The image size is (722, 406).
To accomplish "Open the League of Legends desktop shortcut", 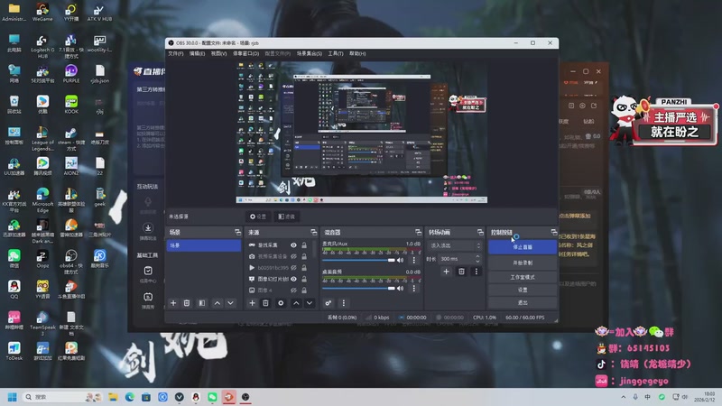I will (42, 139).
